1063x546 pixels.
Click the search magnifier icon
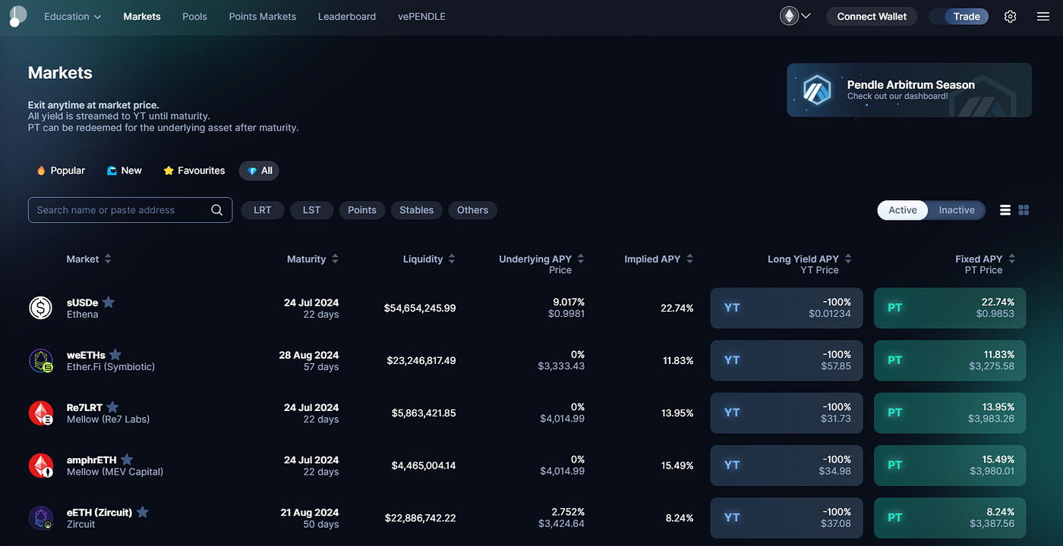coord(216,210)
